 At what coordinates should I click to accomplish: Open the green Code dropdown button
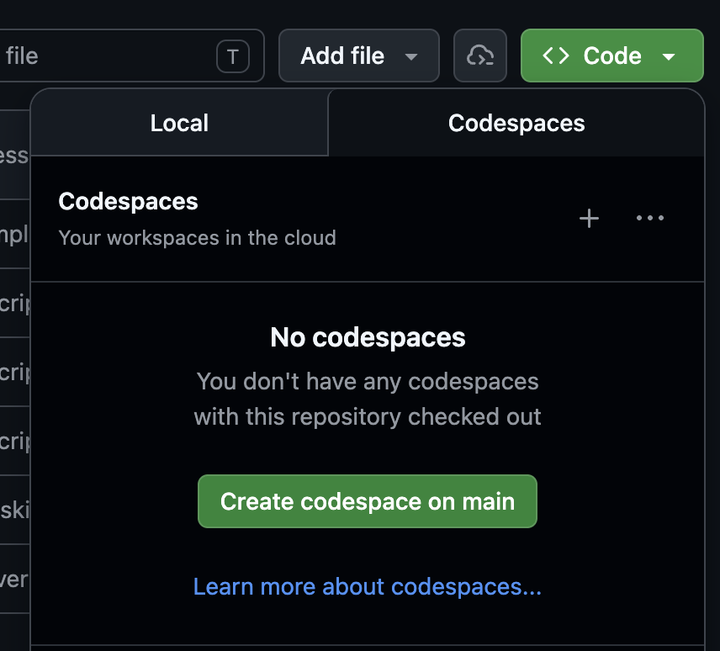612,56
